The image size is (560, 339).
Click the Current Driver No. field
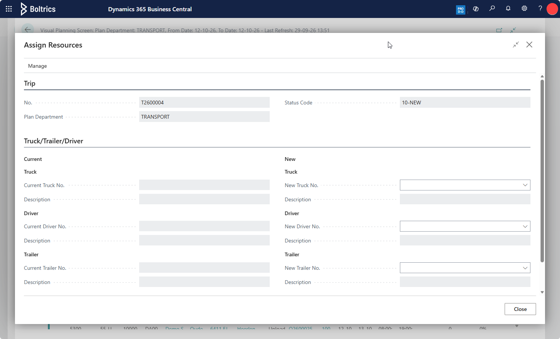pyautogui.click(x=204, y=226)
